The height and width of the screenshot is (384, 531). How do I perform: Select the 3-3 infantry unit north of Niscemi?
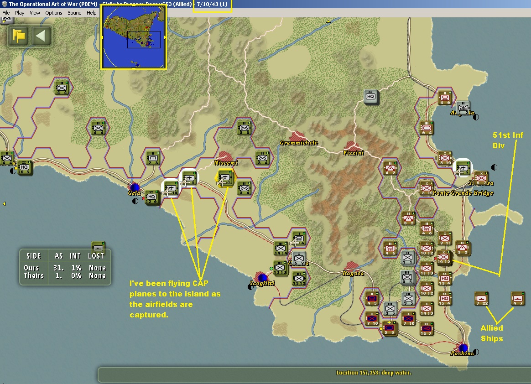(245, 128)
